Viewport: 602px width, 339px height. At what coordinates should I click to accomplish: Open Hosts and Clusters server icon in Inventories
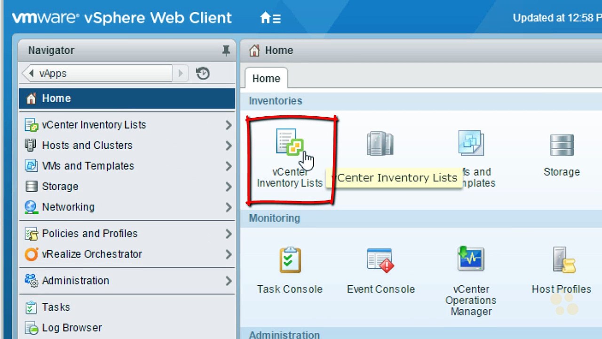(x=380, y=144)
